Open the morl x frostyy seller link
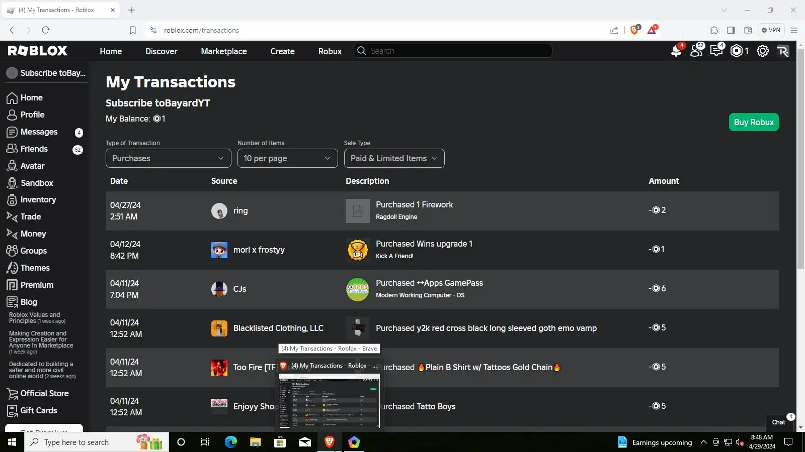The width and height of the screenshot is (805, 452). (259, 250)
